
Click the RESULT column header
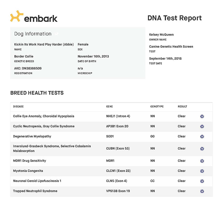pyautogui.click(x=182, y=107)
